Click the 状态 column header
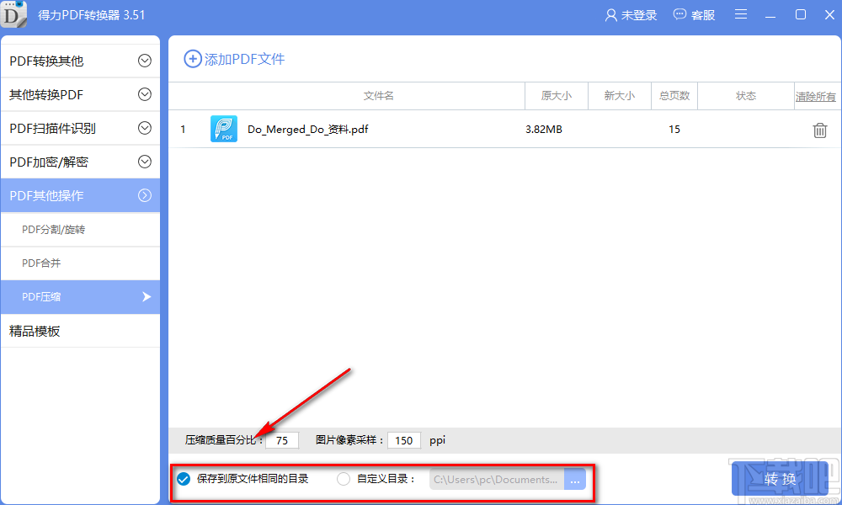 coord(746,95)
